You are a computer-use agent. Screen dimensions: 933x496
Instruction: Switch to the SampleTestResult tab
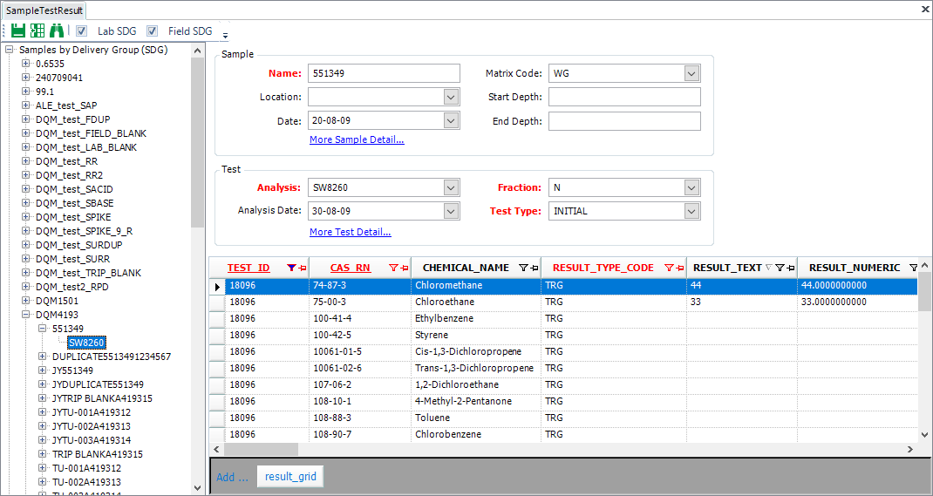(x=44, y=10)
